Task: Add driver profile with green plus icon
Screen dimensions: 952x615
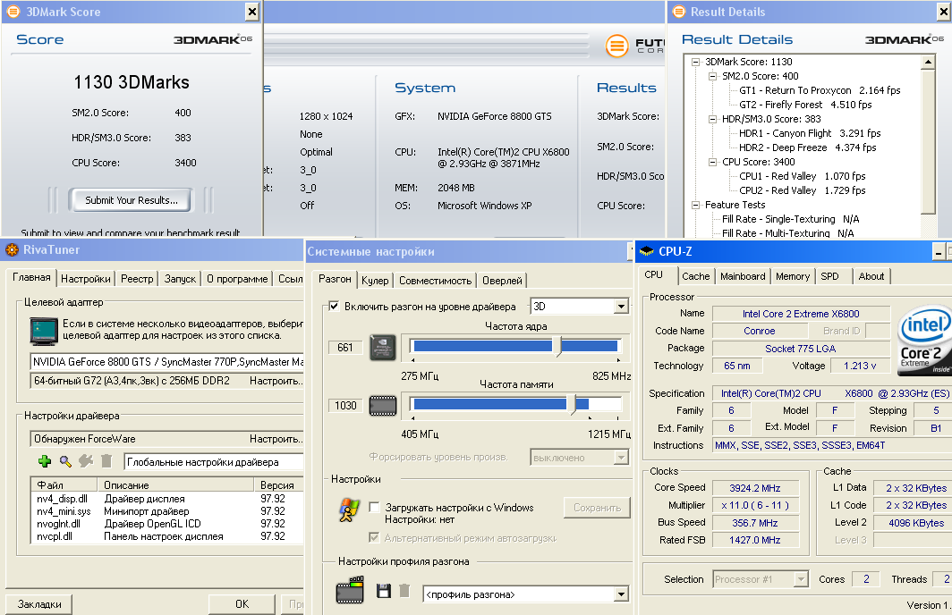Action: [45, 461]
